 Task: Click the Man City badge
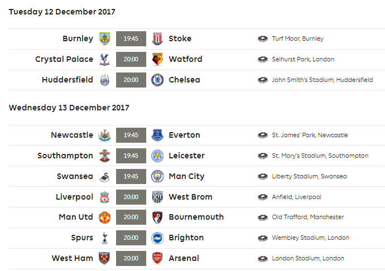(x=157, y=176)
